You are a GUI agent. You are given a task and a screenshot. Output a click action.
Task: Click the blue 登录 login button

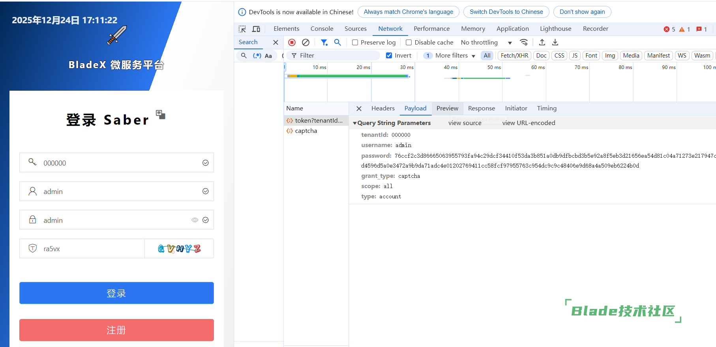(116, 293)
